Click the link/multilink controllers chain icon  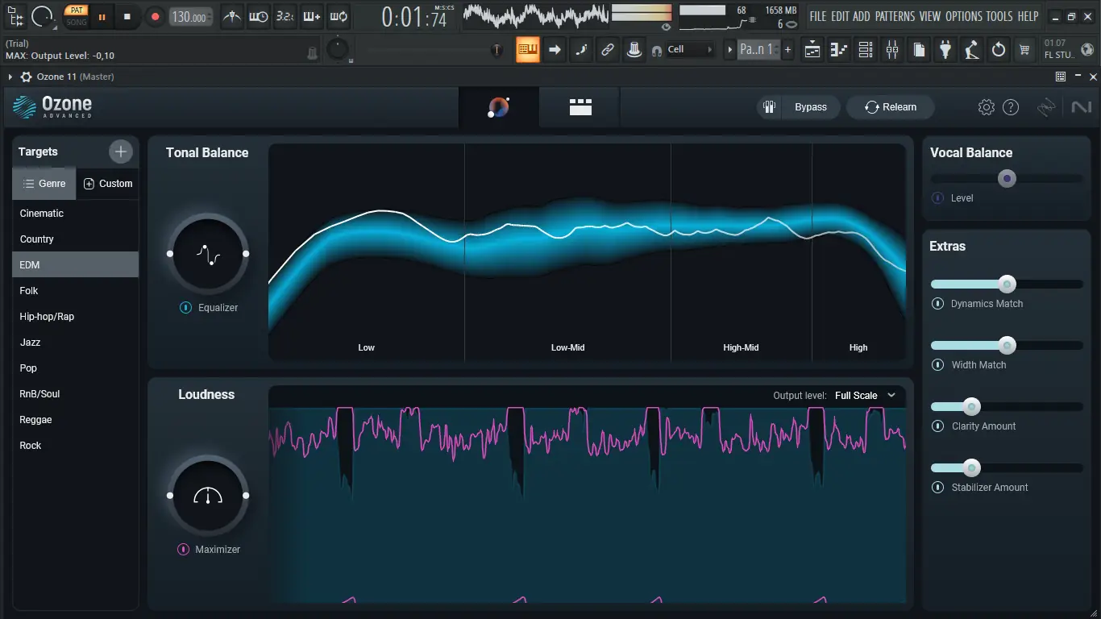[x=608, y=50]
